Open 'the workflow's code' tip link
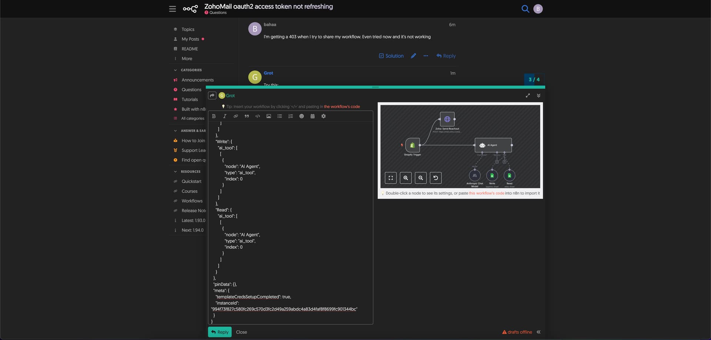This screenshot has height=340, width=711. point(342,106)
